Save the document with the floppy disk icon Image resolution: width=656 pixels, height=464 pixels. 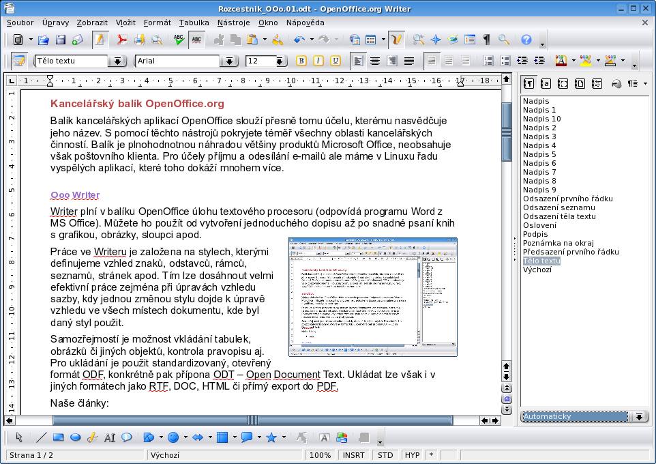click(x=61, y=40)
